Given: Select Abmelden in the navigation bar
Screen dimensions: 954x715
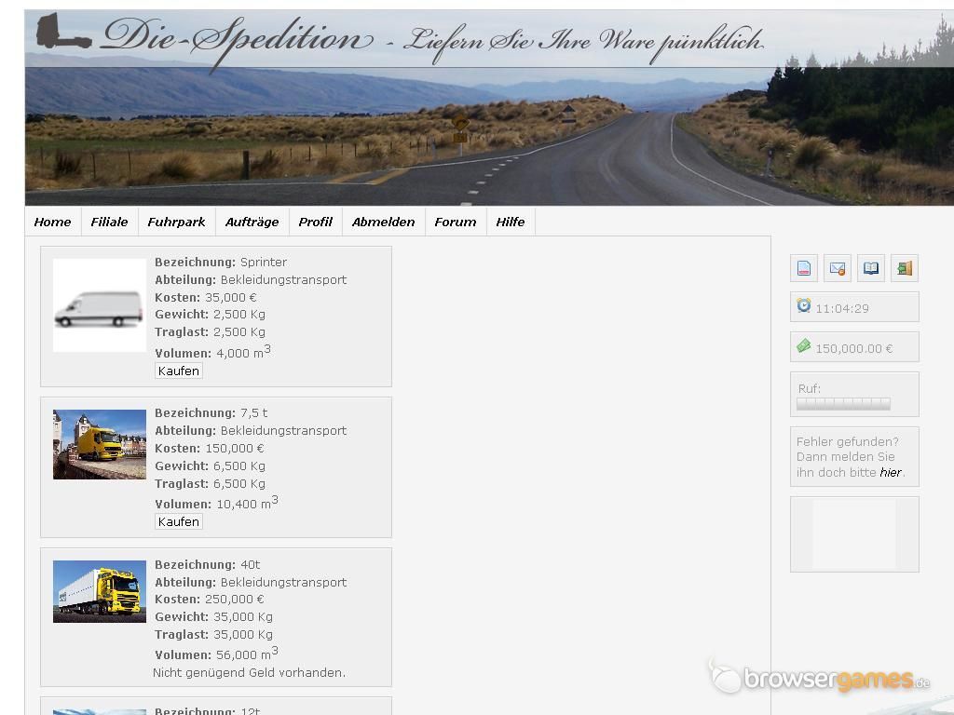Looking at the screenshot, I should (383, 222).
